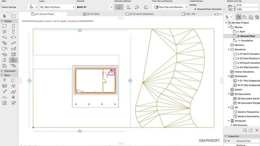
Task: Select the Stair tool
Action: (4, 43)
